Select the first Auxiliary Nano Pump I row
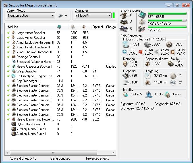 click(x=60, y=129)
